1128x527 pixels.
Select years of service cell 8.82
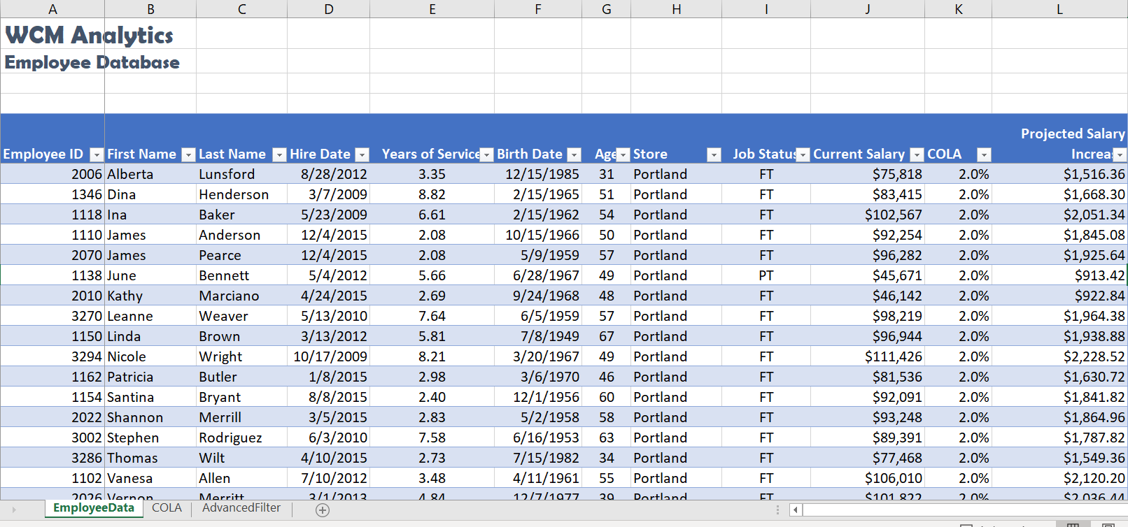[x=432, y=194]
